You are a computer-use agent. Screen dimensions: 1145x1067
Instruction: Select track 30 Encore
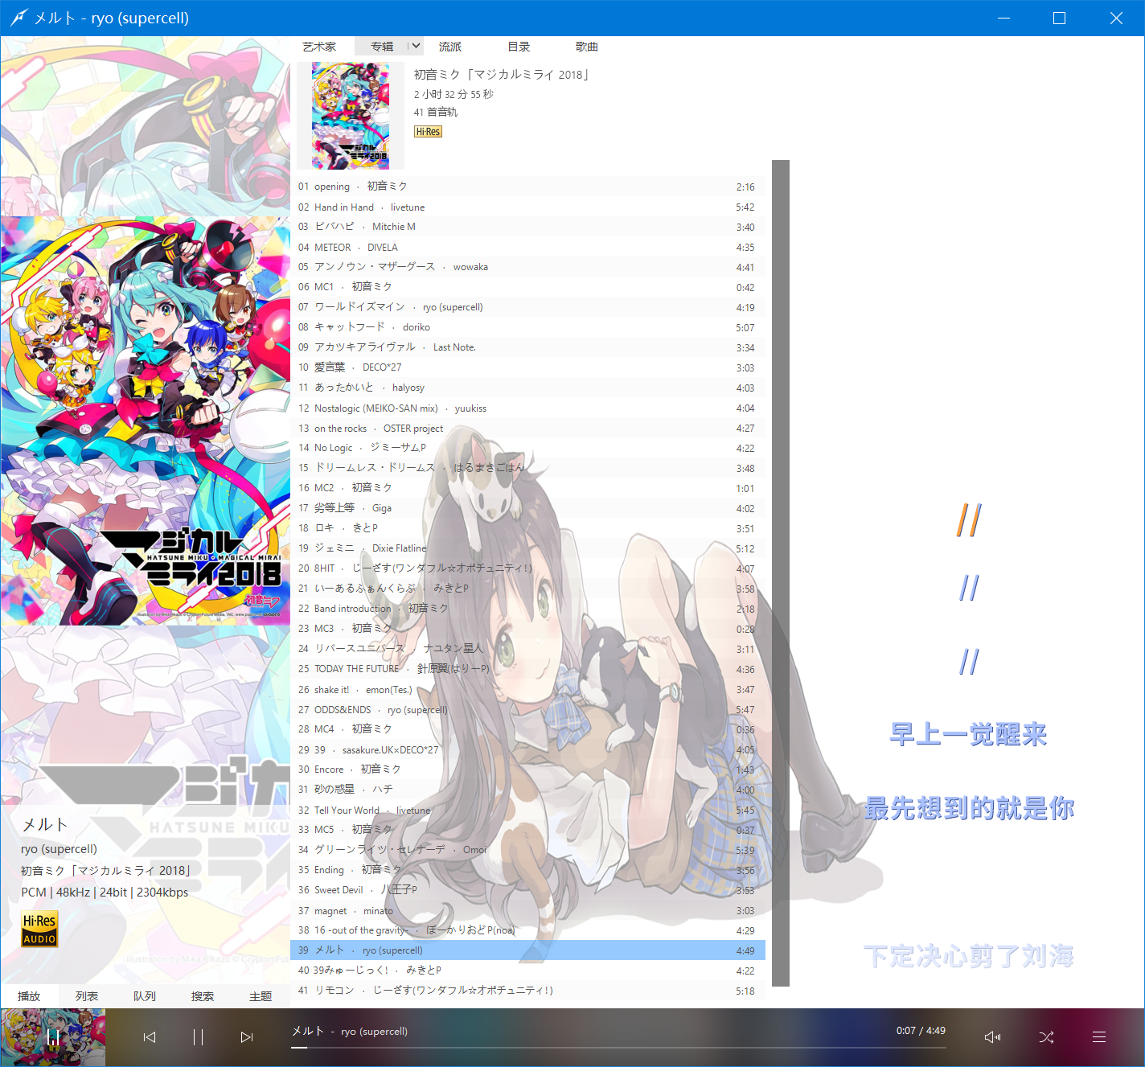click(x=527, y=769)
